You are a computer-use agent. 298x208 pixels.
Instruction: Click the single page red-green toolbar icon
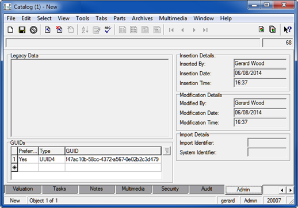[x=261, y=29]
